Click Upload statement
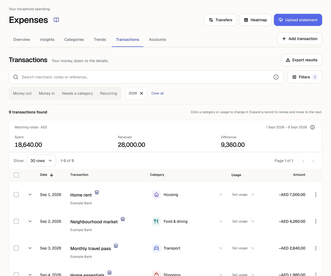This screenshot has width=331, height=276. 298,20
